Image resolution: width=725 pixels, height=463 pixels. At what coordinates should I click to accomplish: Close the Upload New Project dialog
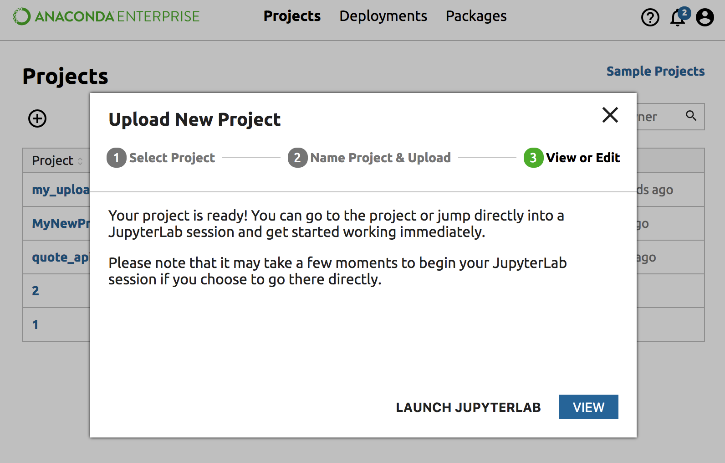610,115
